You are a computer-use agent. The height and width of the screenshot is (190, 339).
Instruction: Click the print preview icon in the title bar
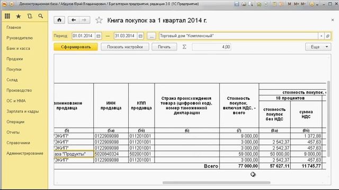click(251, 4)
